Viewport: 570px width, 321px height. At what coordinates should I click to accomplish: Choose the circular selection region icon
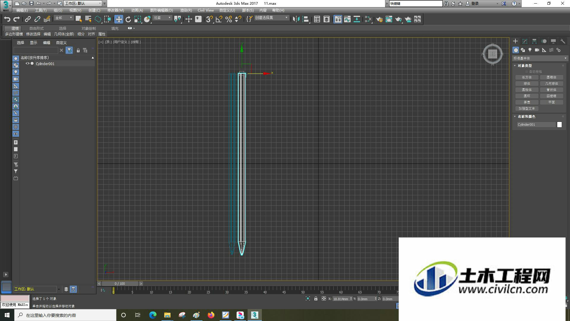click(x=98, y=19)
